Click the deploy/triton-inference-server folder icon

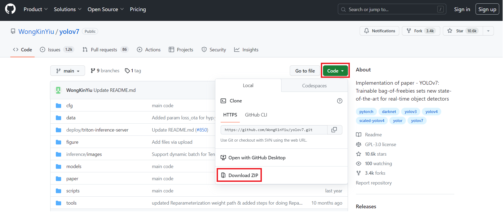pos(58,130)
